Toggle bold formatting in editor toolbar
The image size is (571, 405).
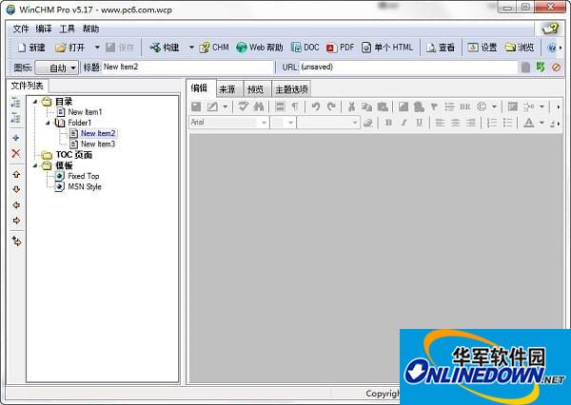[x=388, y=123]
